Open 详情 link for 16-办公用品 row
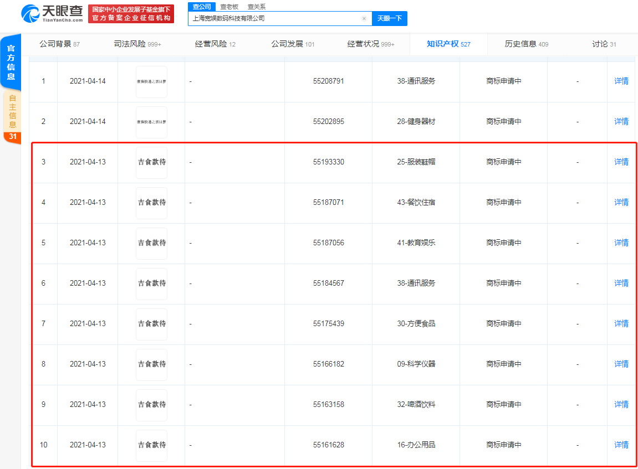Image resolution: width=638 pixels, height=469 pixels. tap(621, 445)
